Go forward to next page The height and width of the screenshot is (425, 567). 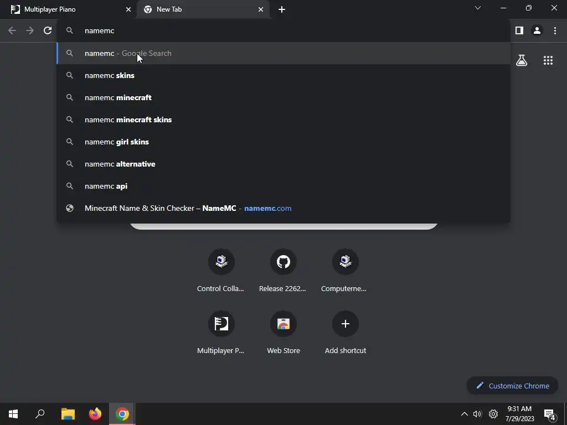tap(30, 31)
